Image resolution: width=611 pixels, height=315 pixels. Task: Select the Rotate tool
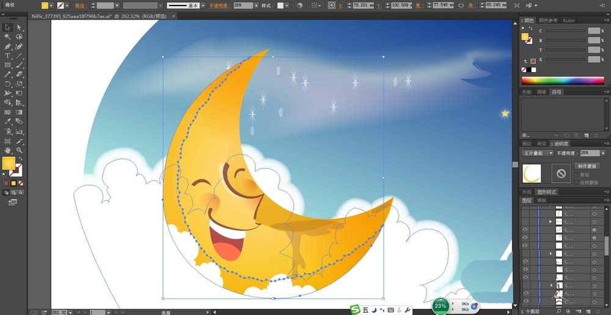[x=7, y=84]
